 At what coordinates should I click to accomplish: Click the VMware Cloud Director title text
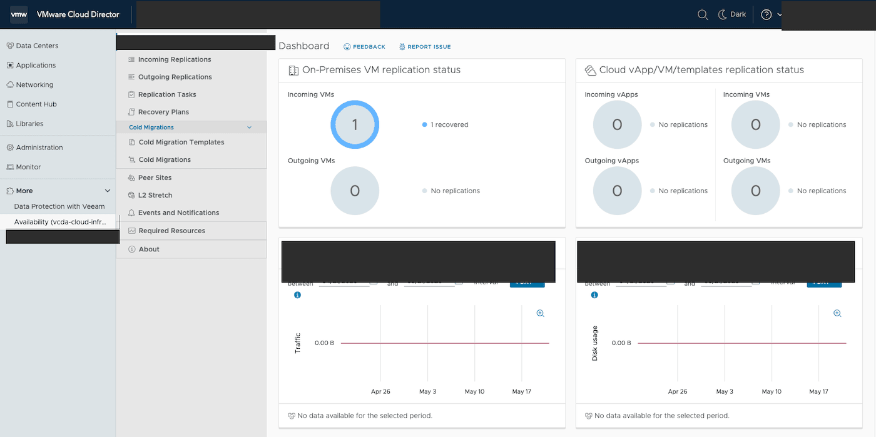click(x=78, y=14)
